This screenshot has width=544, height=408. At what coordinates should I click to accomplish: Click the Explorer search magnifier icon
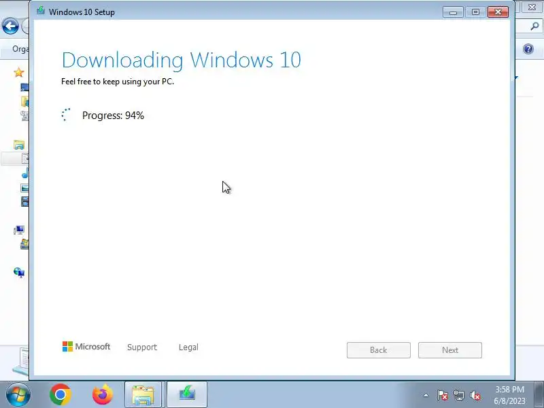click(534, 27)
